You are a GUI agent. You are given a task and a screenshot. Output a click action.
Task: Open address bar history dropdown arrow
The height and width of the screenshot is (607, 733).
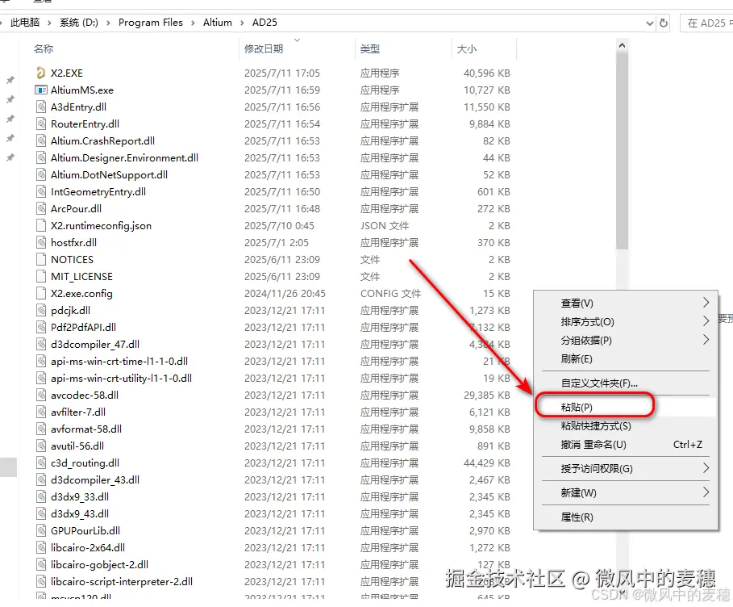point(649,23)
